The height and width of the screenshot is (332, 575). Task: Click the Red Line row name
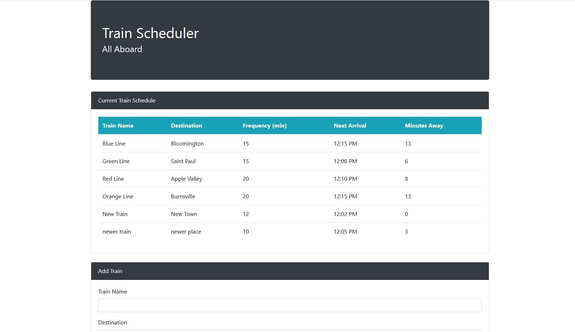(113, 179)
